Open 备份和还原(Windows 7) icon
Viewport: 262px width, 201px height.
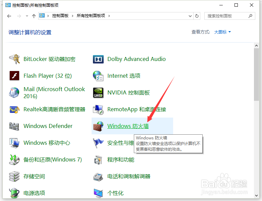click(x=14, y=160)
